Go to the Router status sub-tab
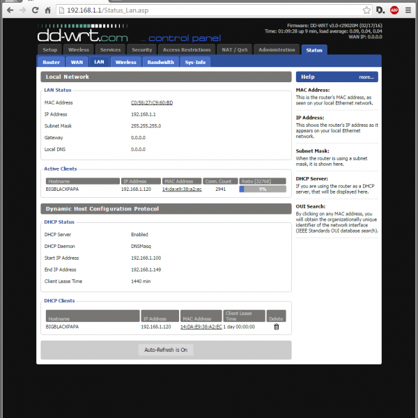This screenshot has width=418, height=418. point(51,62)
